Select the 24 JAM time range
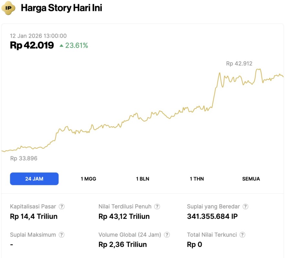285x258 pixels. (34, 179)
